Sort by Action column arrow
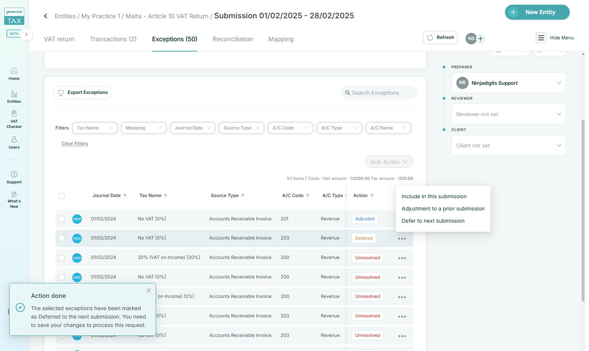The height and width of the screenshot is (351, 589). (372, 196)
